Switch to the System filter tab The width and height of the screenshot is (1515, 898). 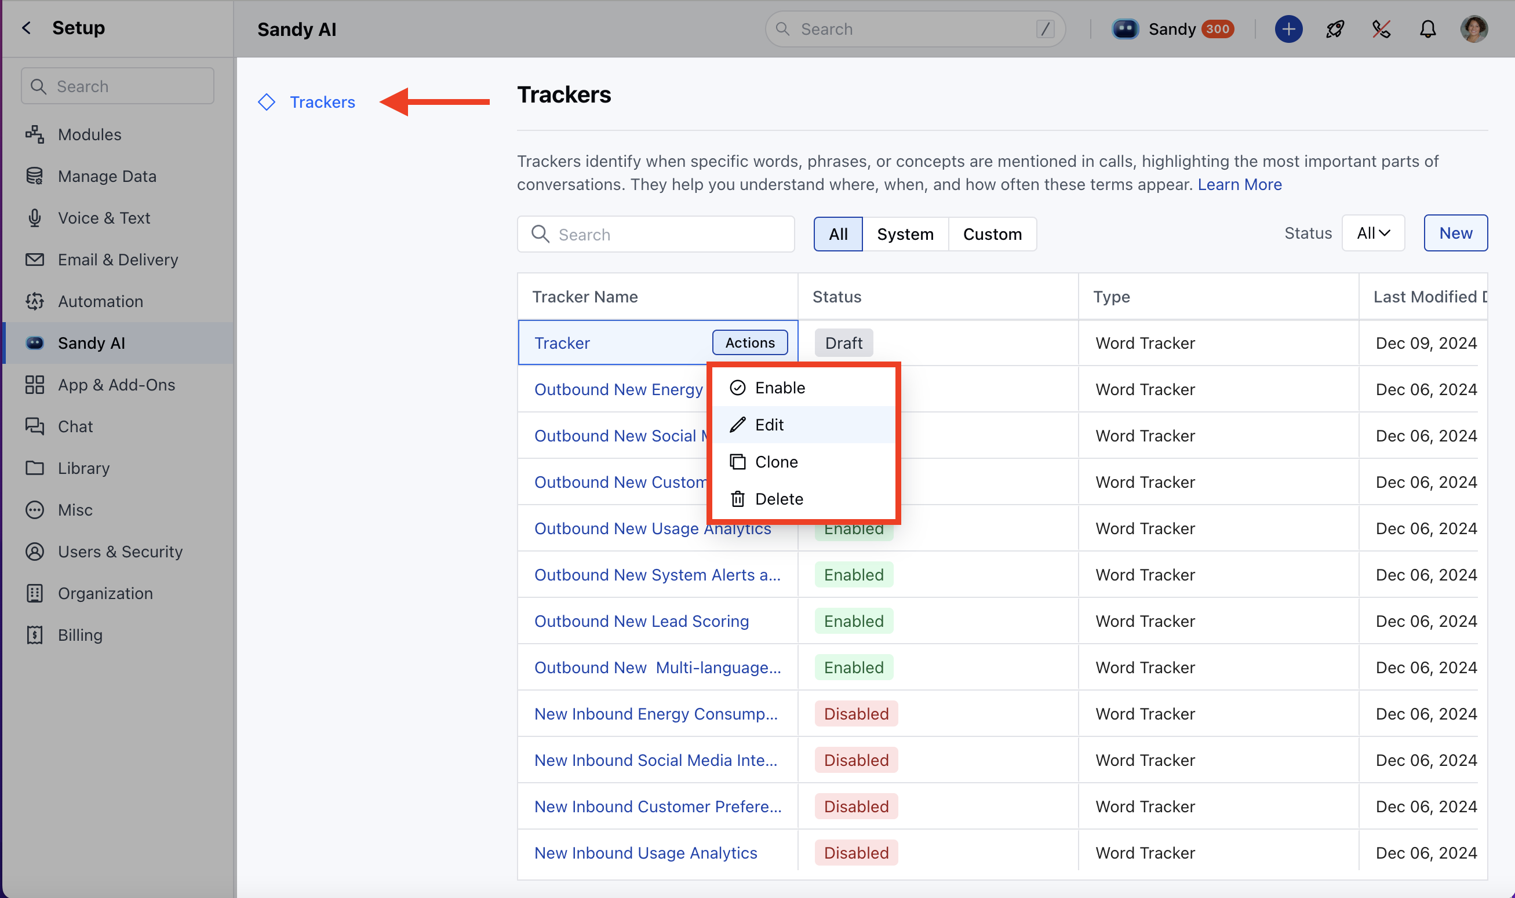pyautogui.click(x=904, y=234)
